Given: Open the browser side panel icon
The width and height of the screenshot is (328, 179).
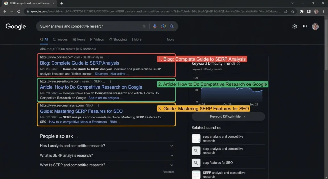Looking at the screenshot, I should click(309, 12).
